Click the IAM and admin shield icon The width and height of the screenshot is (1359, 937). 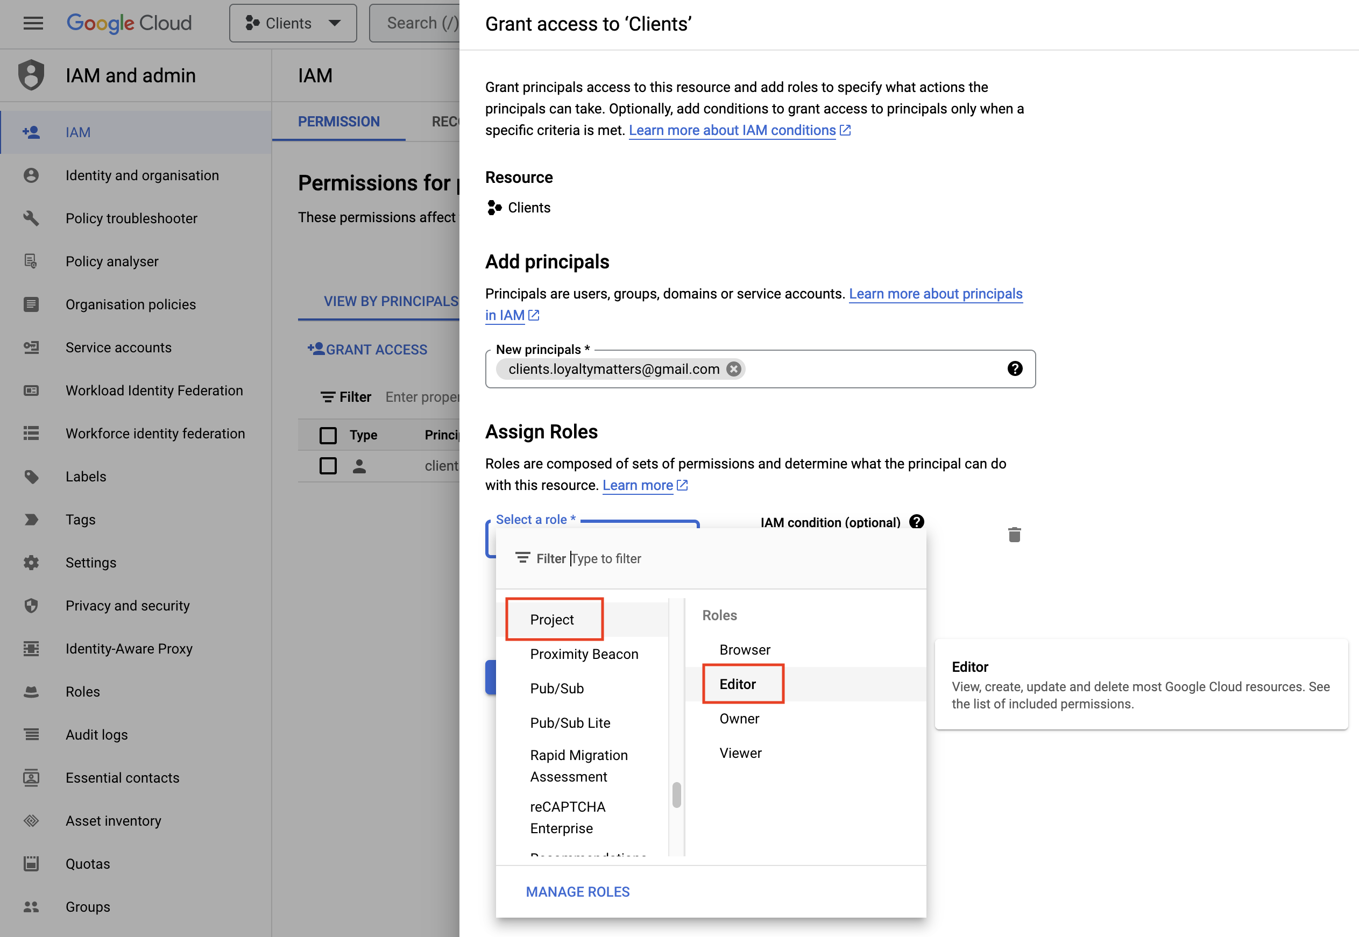pos(31,75)
